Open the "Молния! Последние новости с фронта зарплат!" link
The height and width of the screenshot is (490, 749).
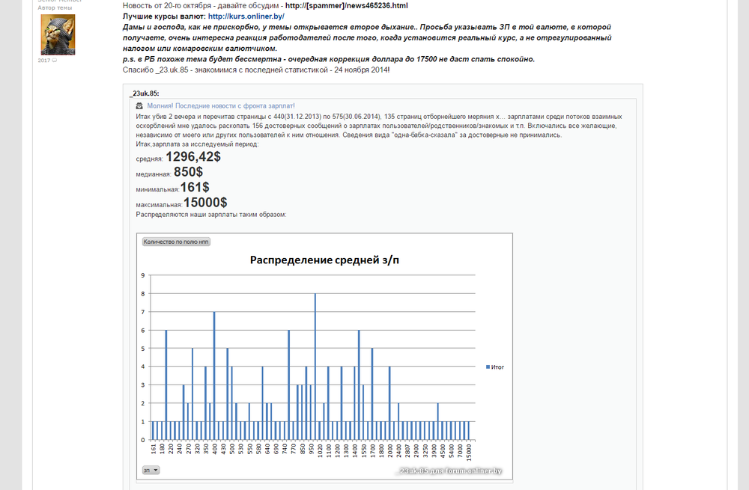tap(221, 106)
